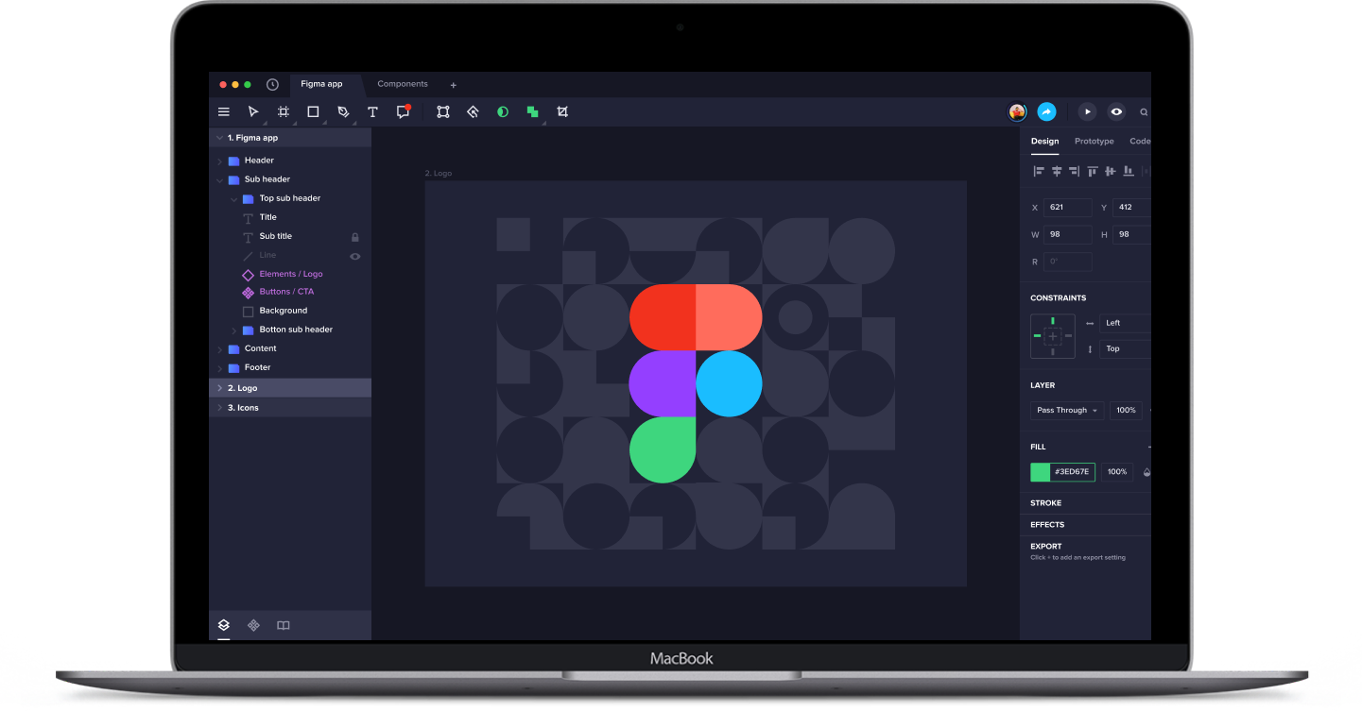The image size is (1362, 711).
Task: Expand the 2. Logo page chevron
Action: [219, 388]
